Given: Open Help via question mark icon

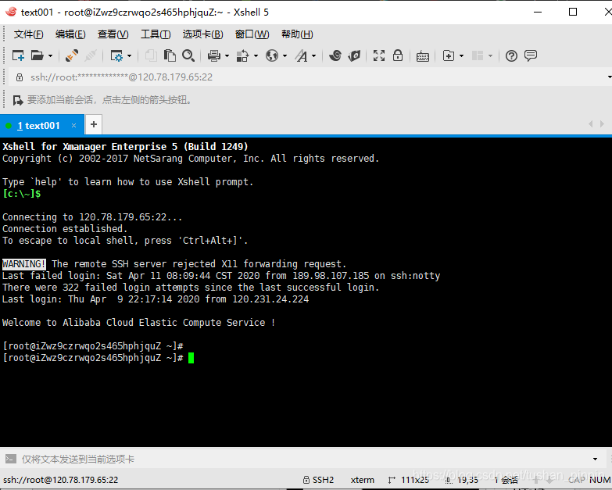Looking at the screenshot, I should click(x=511, y=55).
